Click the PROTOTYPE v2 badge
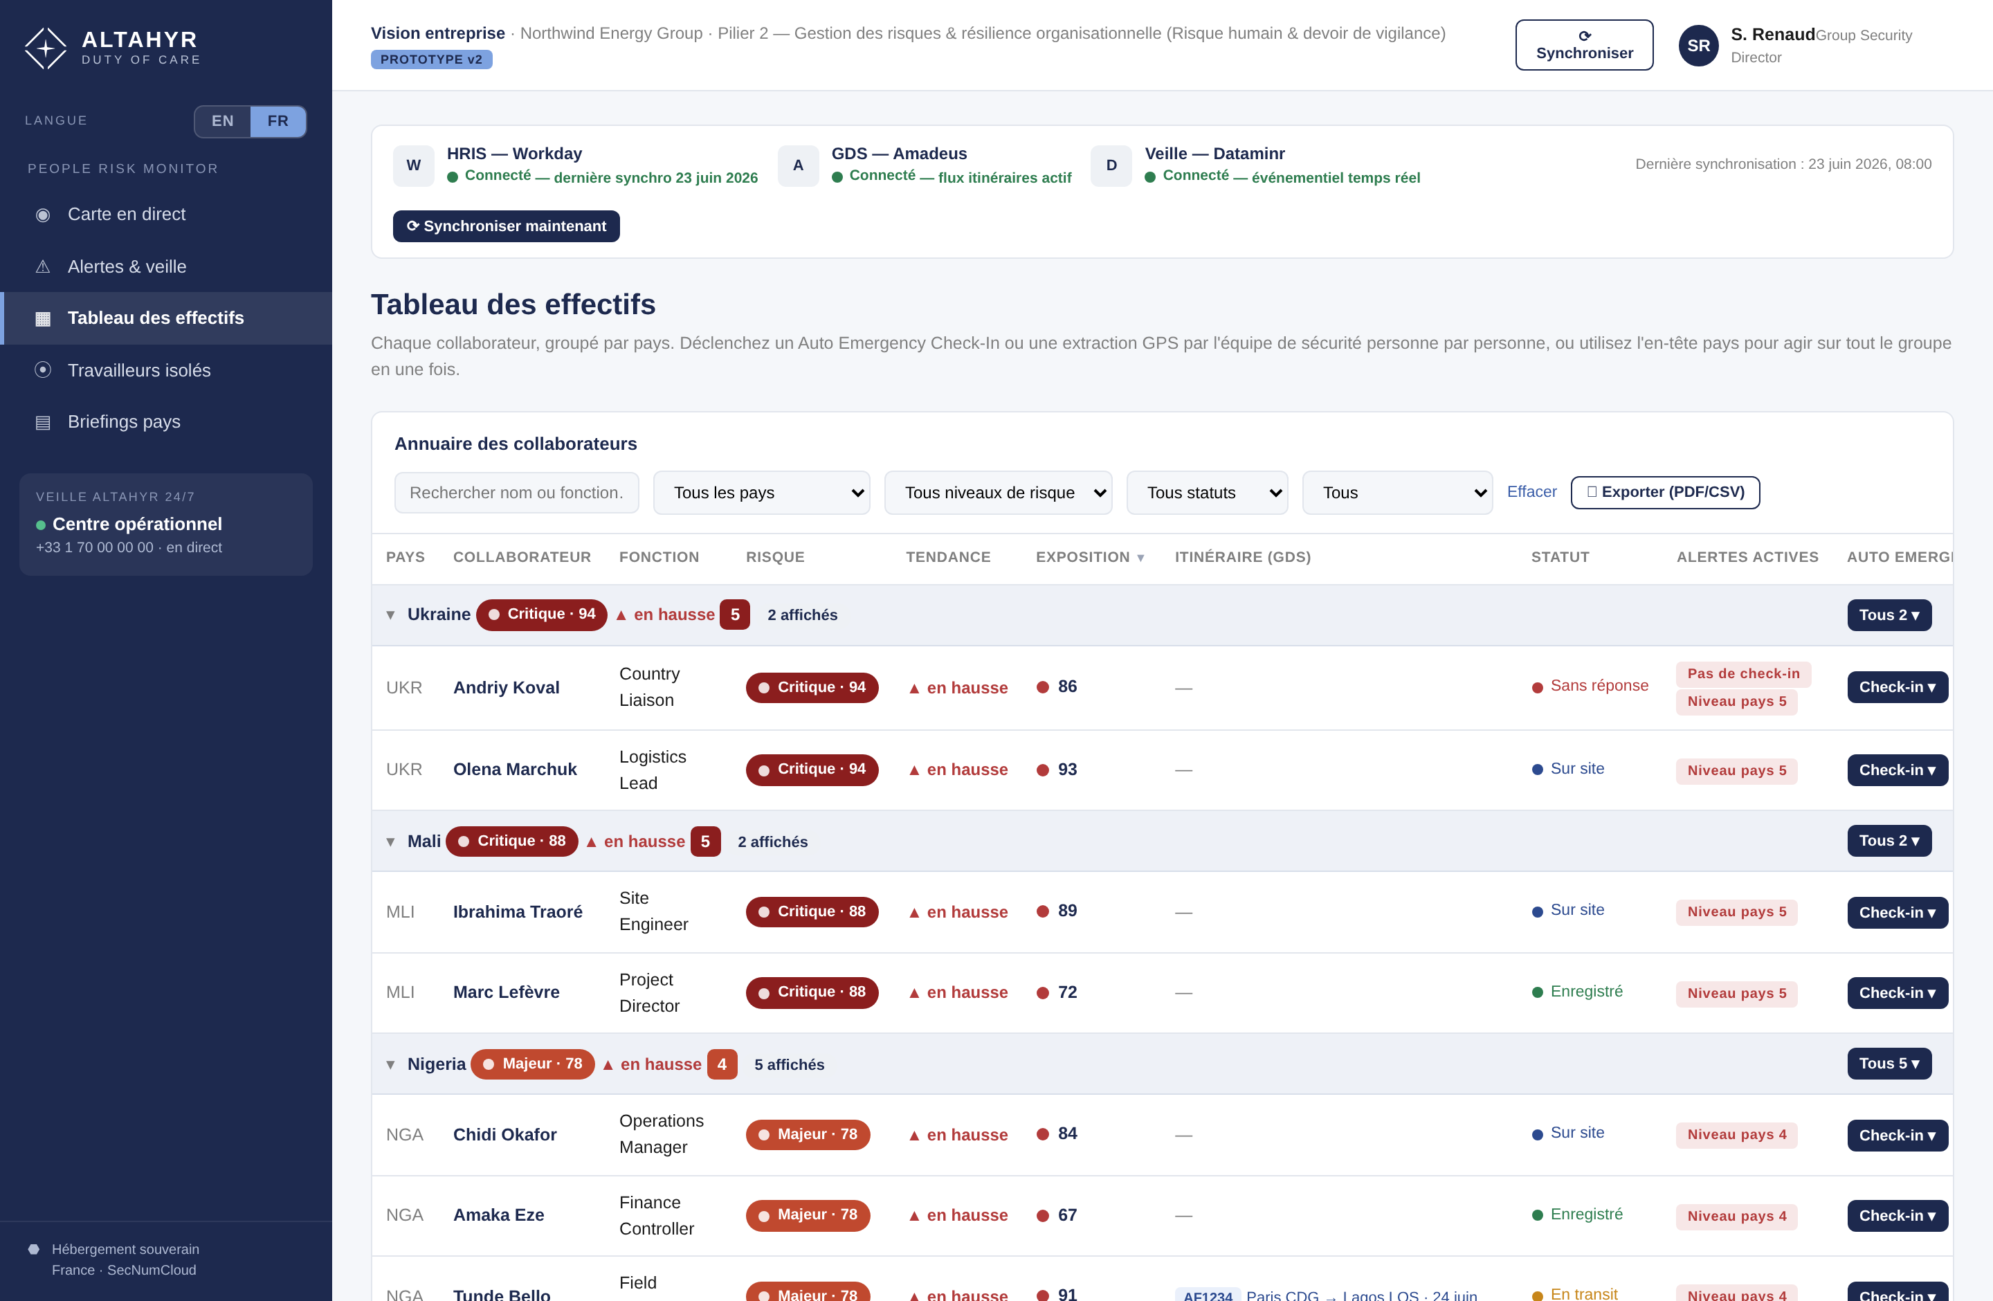The width and height of the screenshot is (1993, 1301). pos(431,60)
